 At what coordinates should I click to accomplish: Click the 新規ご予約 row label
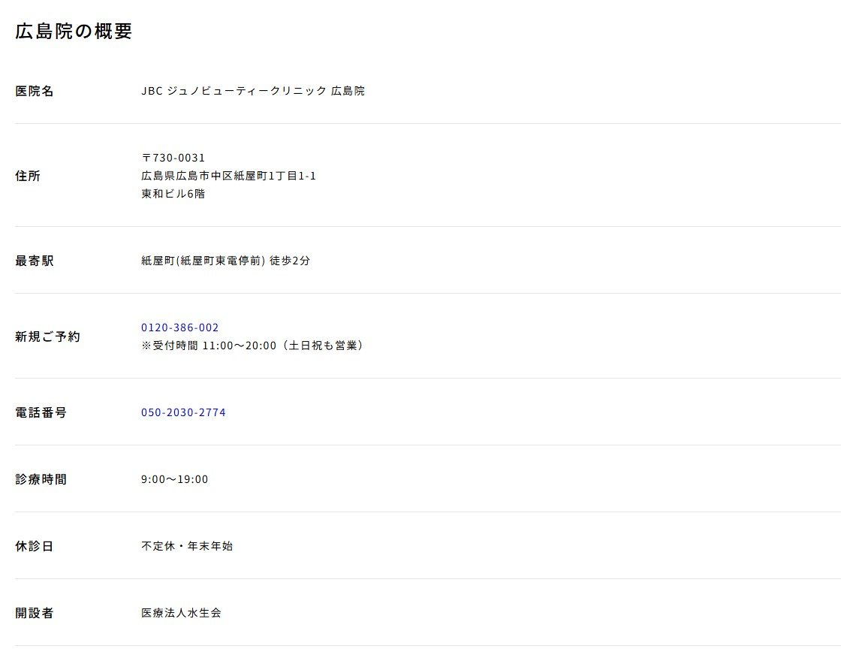(x=47, y=337)
